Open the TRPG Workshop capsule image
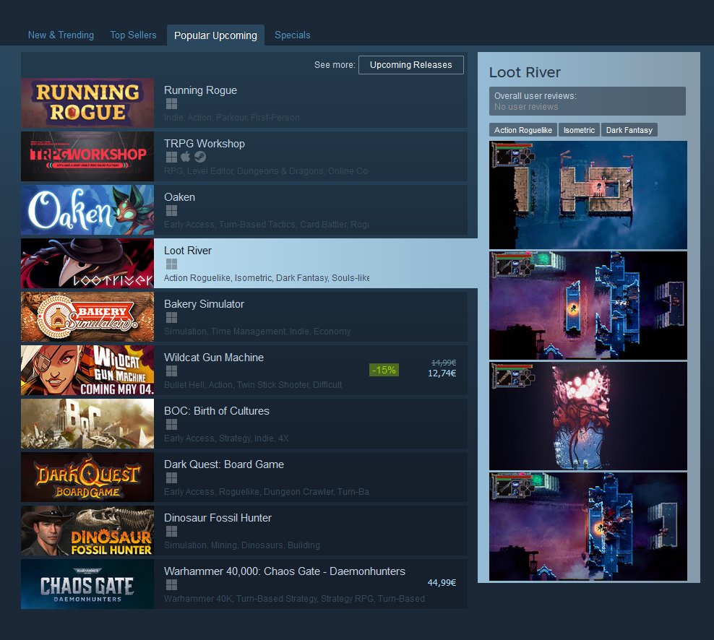714x640 pixels. [x=87, y=157]
